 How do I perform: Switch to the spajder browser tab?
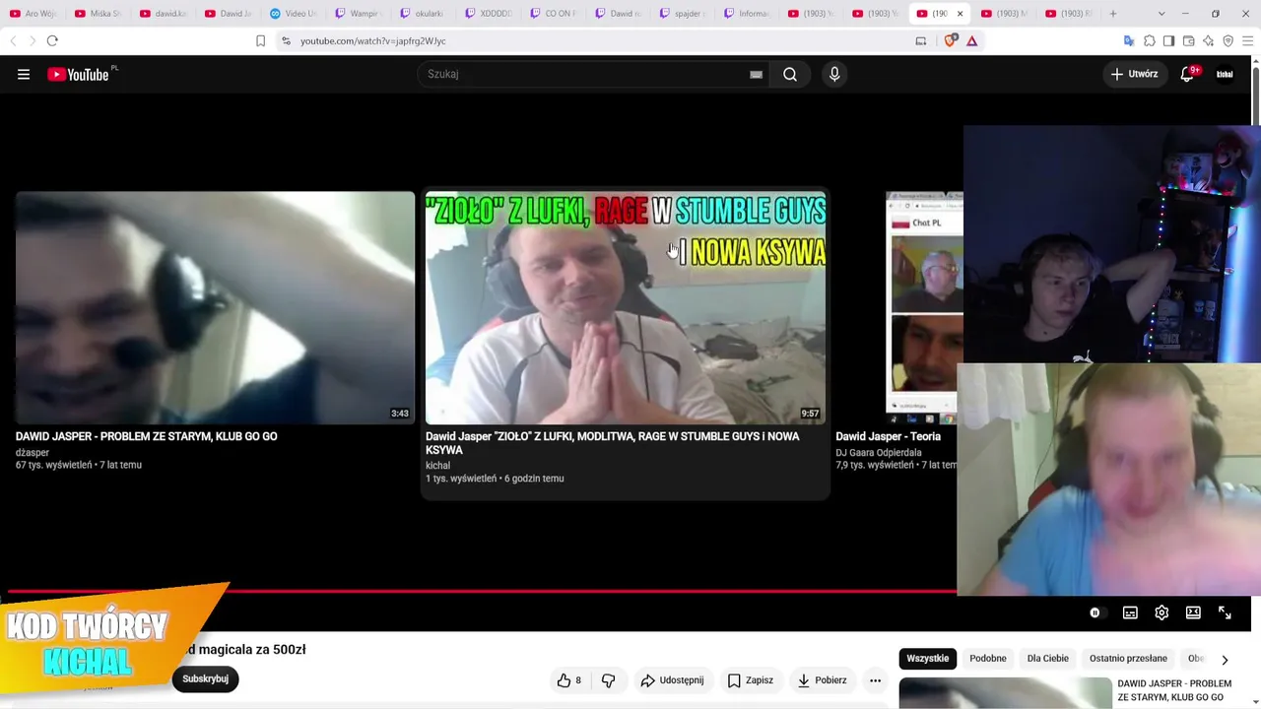(683, 14)
